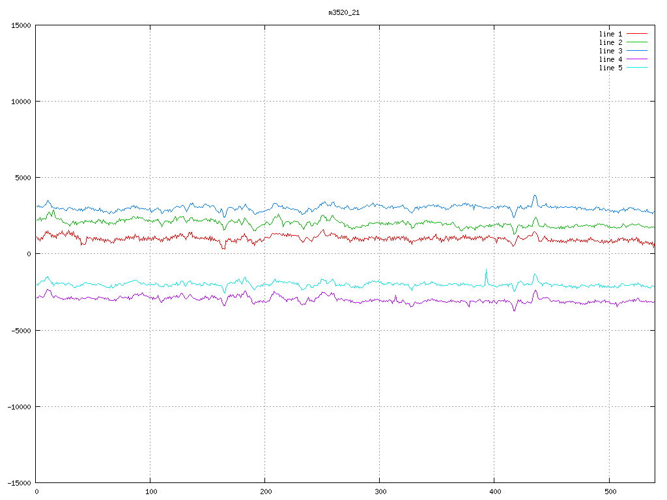
Task: Click the x-axis origin label 0
Action: coord(36,492)
